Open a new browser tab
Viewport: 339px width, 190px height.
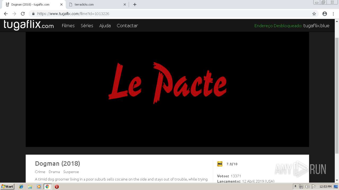click(135, 4)
